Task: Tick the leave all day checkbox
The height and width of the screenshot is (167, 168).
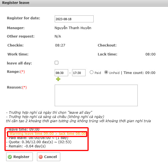Action: coord(56,63)
